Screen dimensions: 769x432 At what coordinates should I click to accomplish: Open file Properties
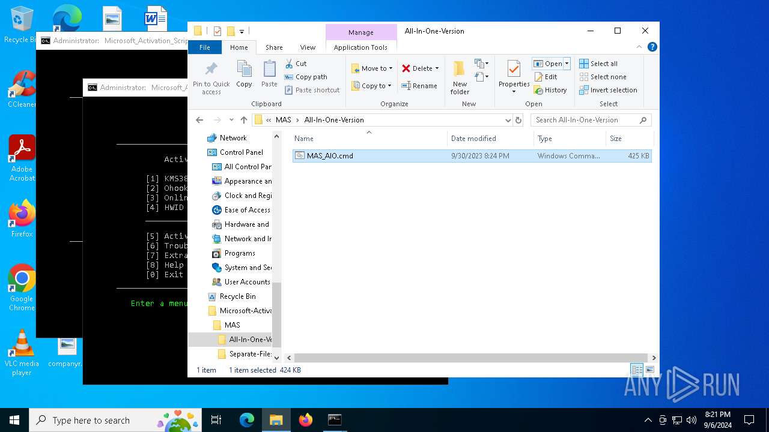coord(514,77)
